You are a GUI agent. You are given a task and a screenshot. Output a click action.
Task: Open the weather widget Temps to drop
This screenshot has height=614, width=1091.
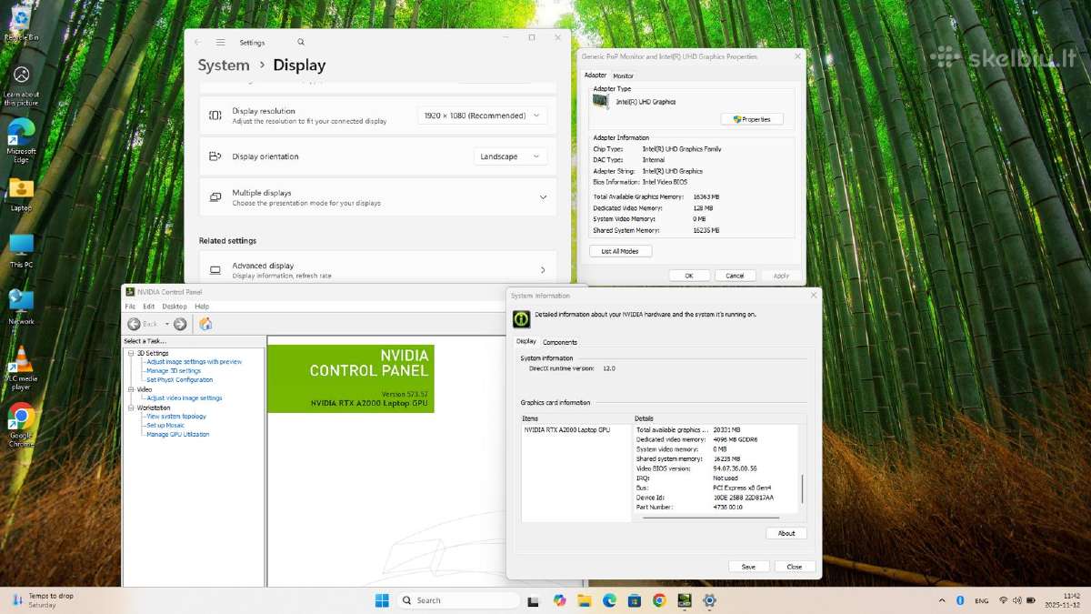point(44,600)
